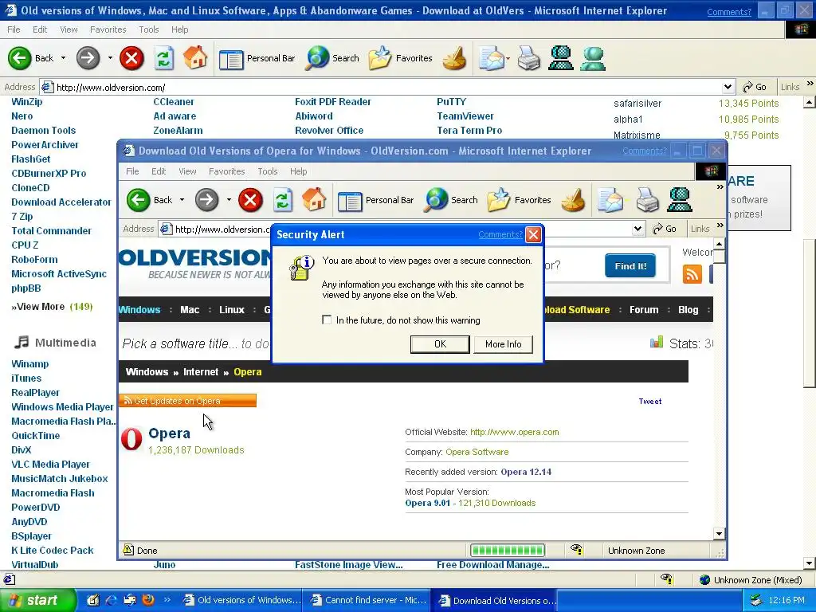Viewport: 816px width, 612px height.
Task: Open the File menu in the main window
Action: point(14,29)
